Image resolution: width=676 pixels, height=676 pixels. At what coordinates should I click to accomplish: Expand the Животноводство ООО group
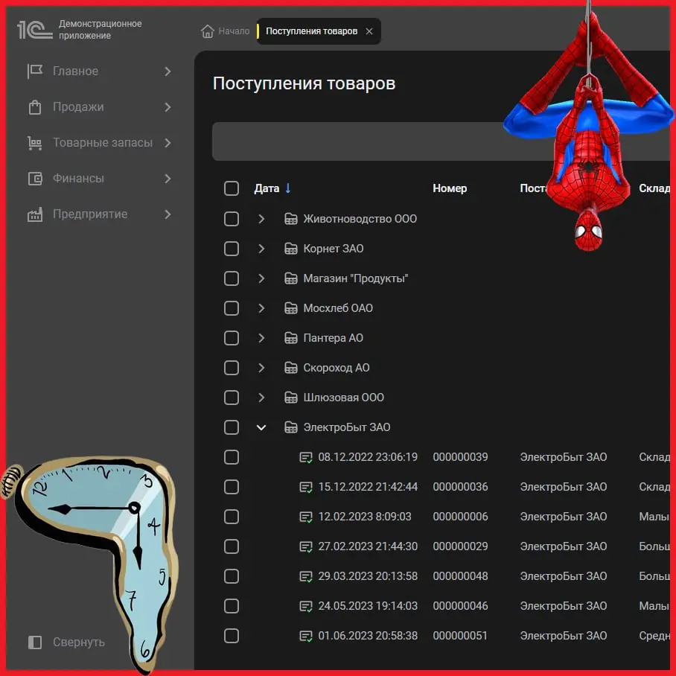click(261, 219)
